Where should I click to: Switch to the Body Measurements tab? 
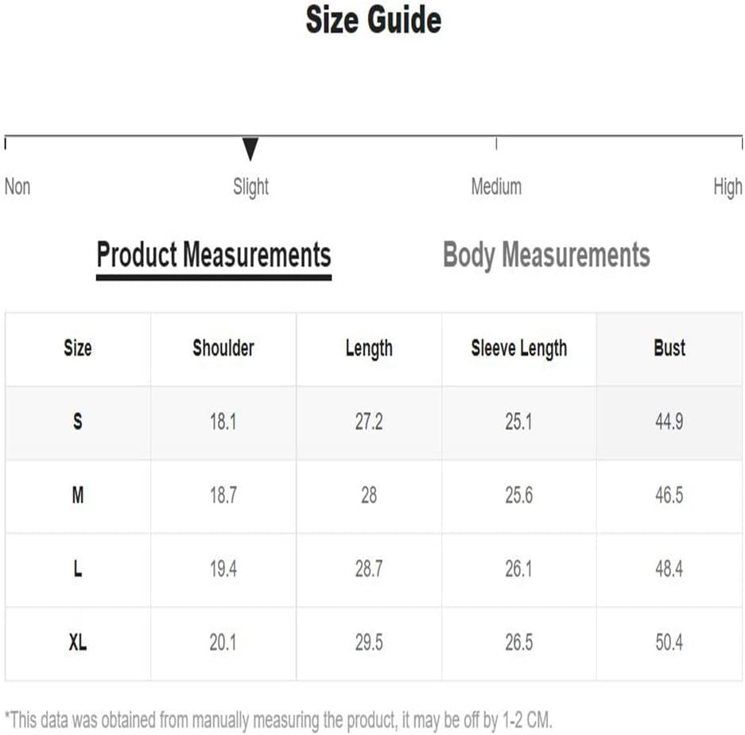(x=546, y=255)
